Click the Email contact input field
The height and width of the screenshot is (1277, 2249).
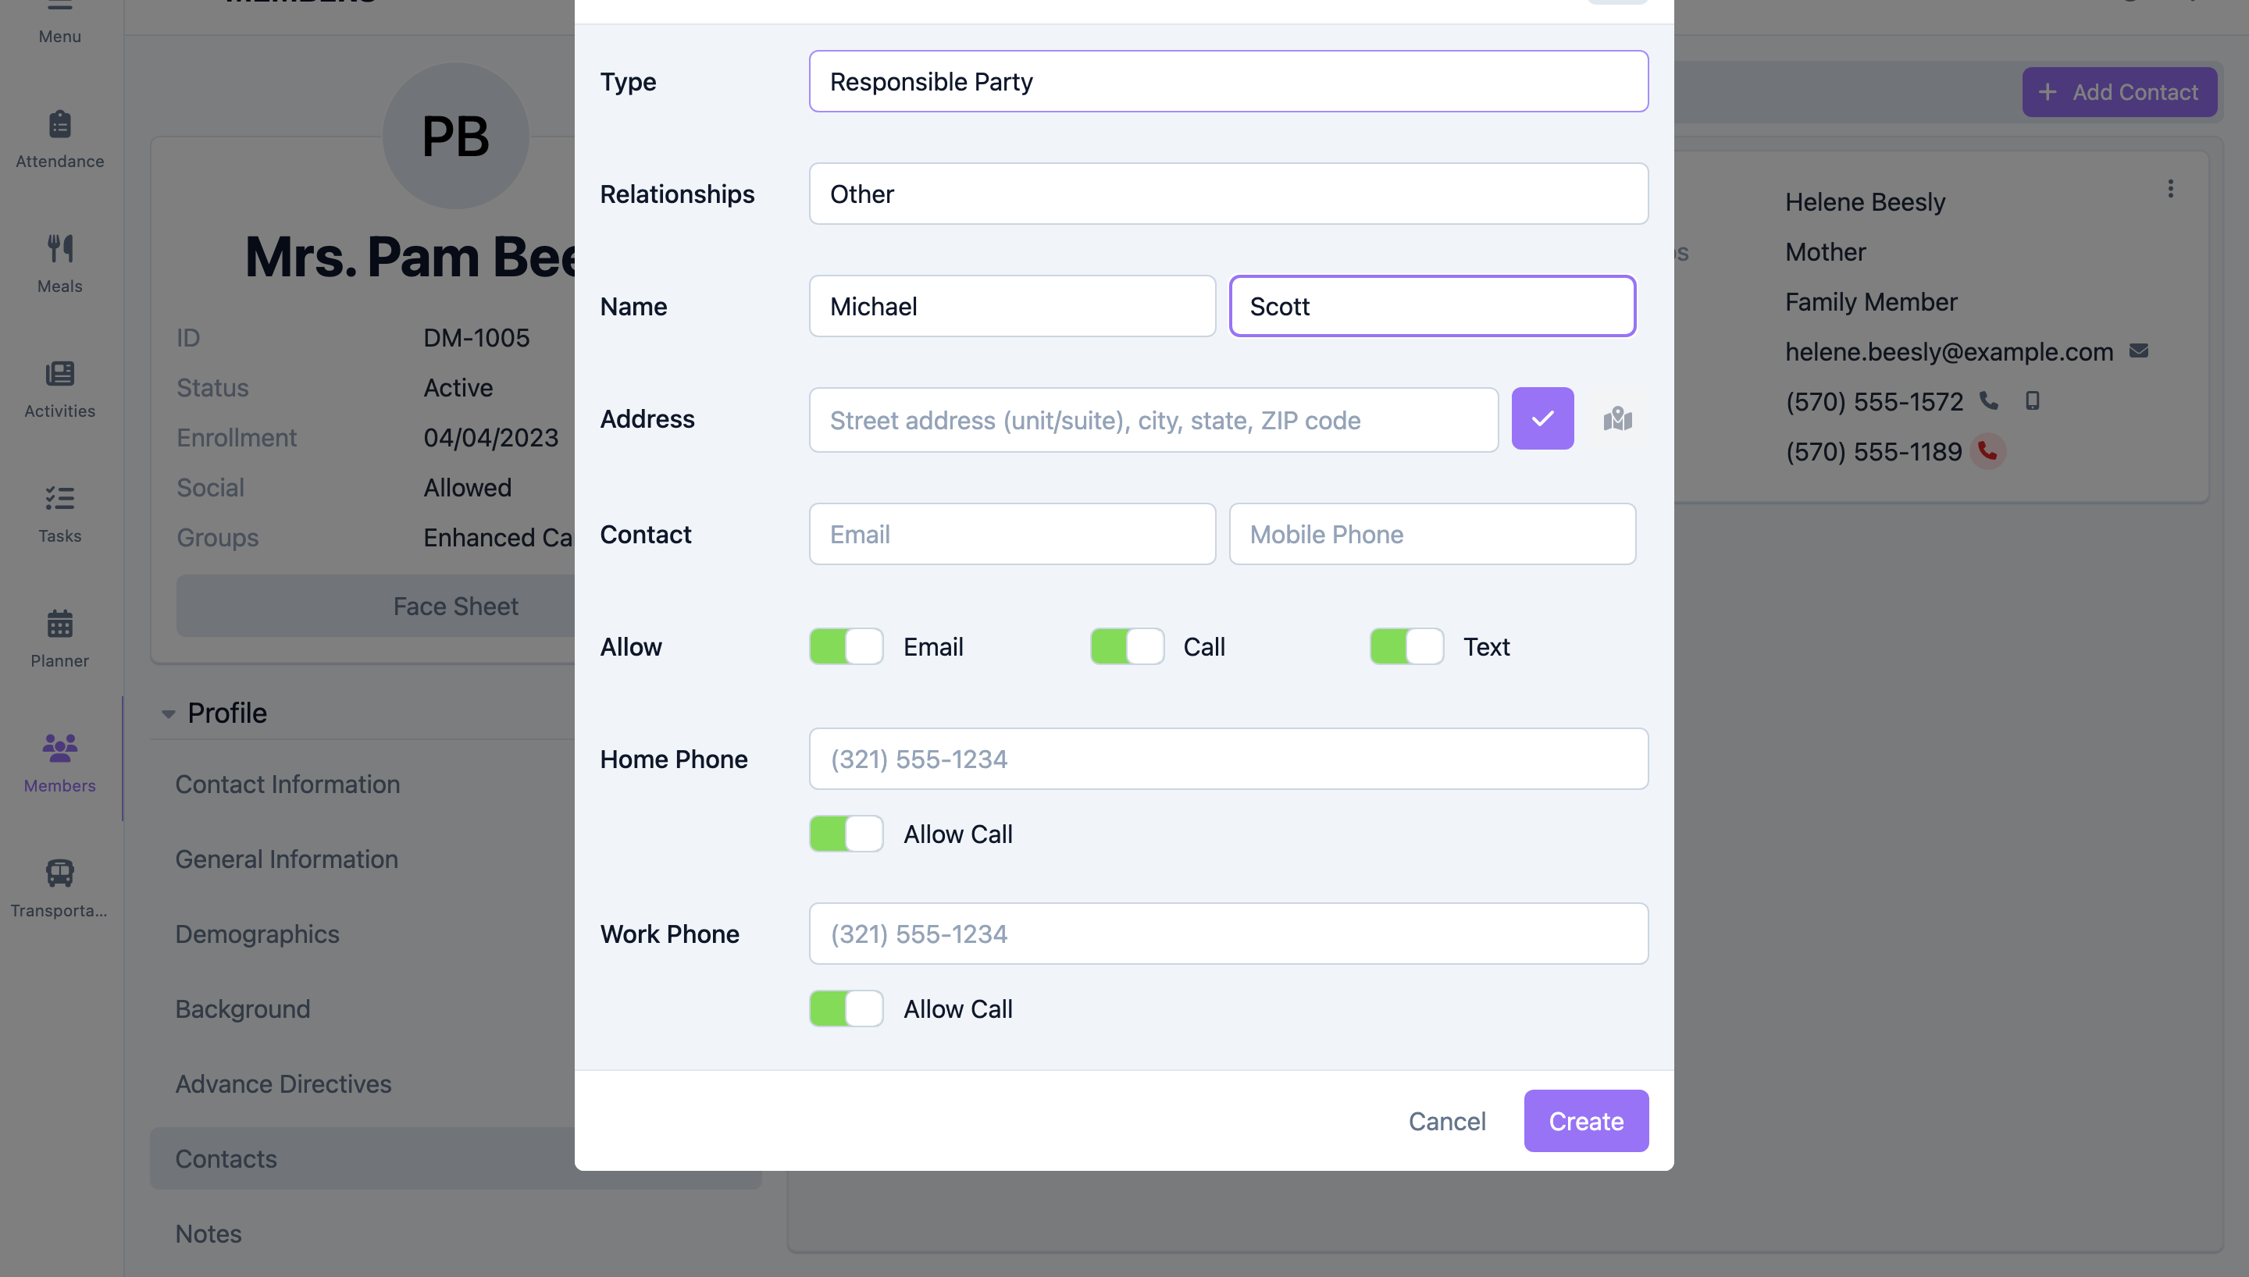pos(1011,534)
